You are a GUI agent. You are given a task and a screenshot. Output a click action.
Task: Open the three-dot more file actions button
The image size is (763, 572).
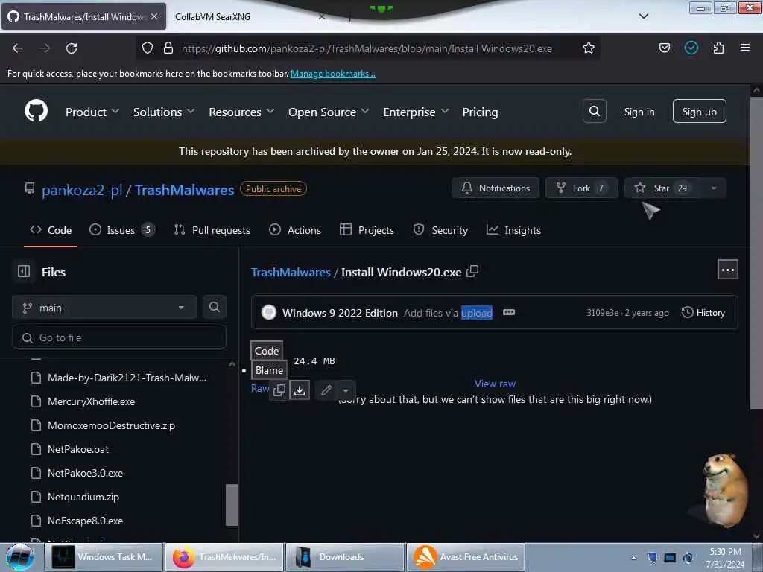click(x=728, y=270)
